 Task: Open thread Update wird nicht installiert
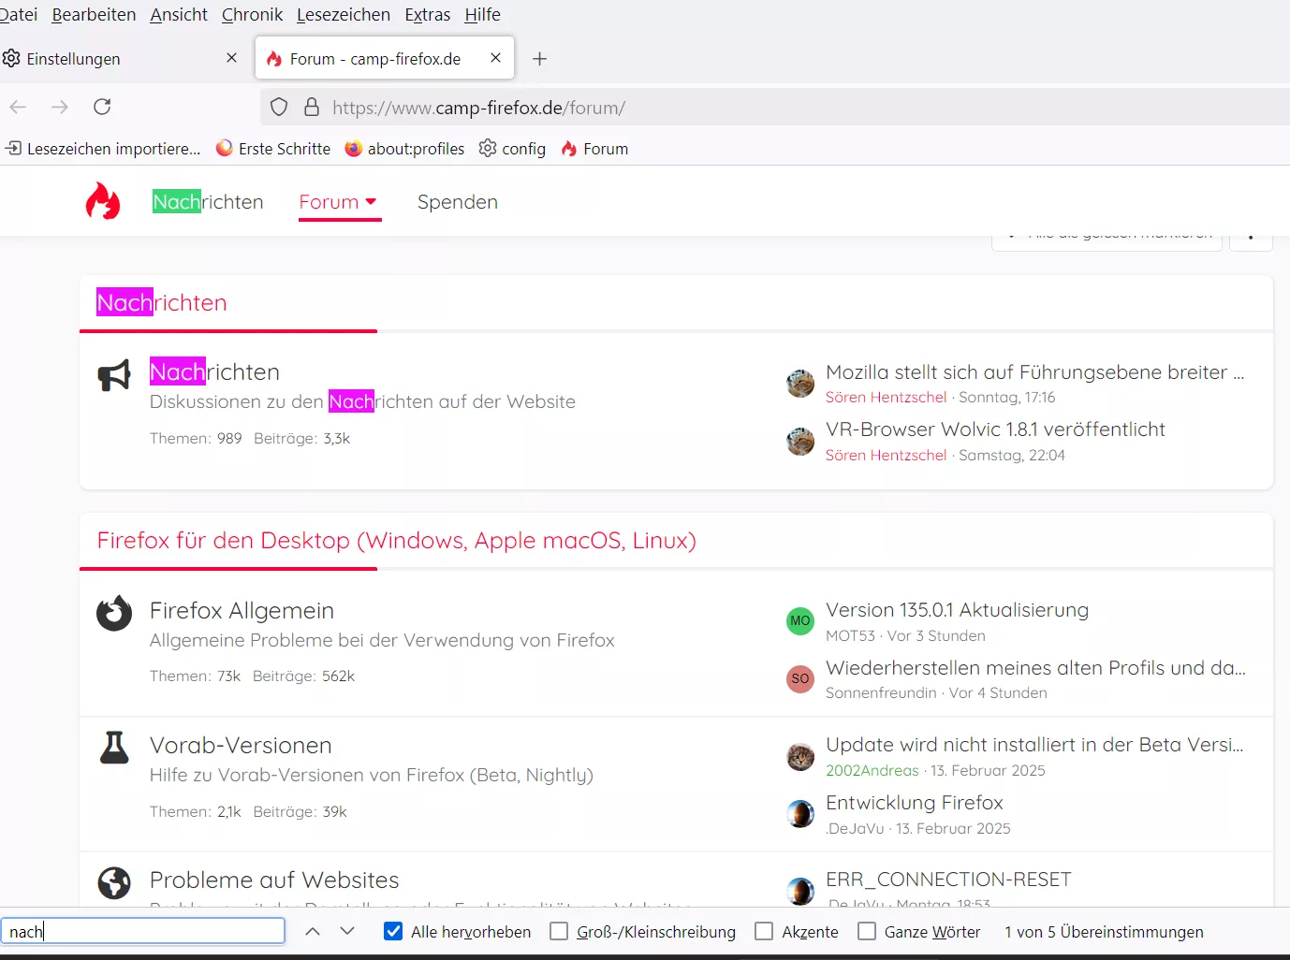(x=1034, y=745)
